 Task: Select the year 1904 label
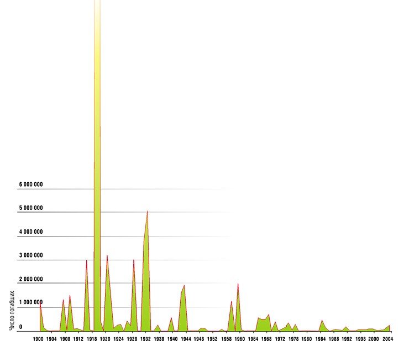point(51,339)
